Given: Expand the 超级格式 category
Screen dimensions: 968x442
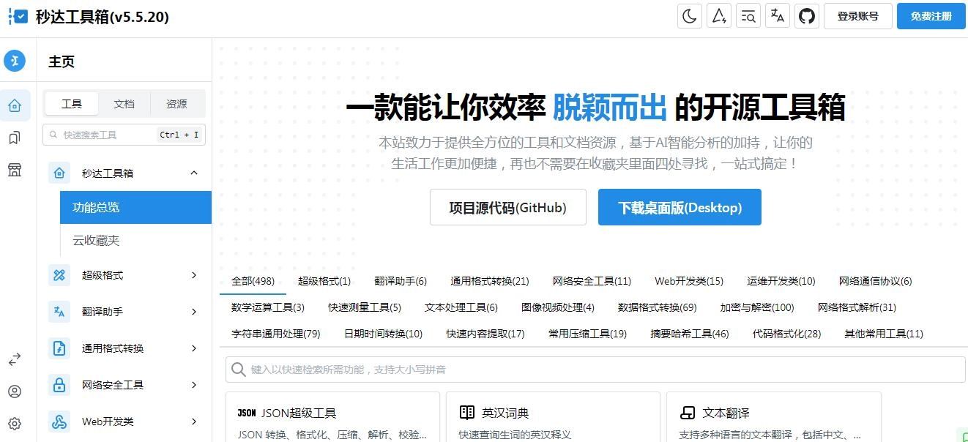Looking at the screenshot, I should tap(124, 275).
